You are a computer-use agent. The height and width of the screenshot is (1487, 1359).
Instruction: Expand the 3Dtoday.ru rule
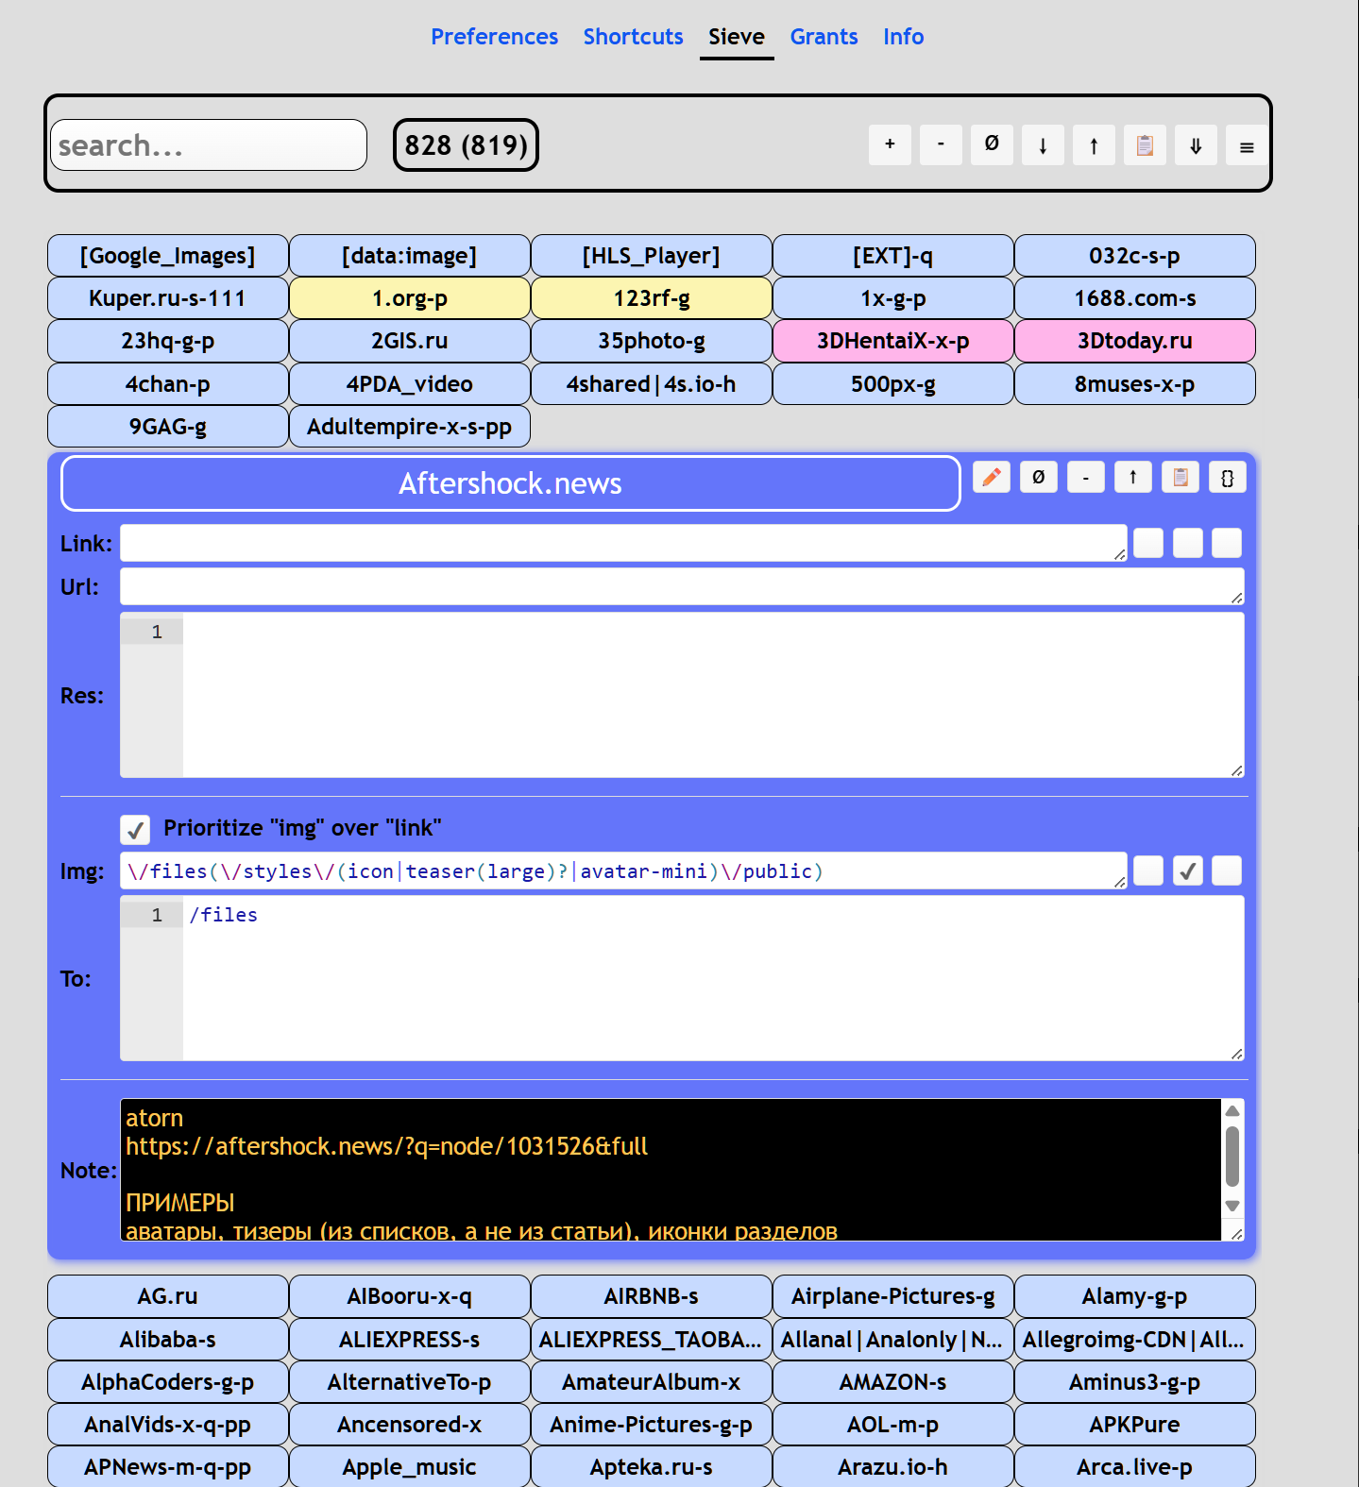pos(1135,341)
